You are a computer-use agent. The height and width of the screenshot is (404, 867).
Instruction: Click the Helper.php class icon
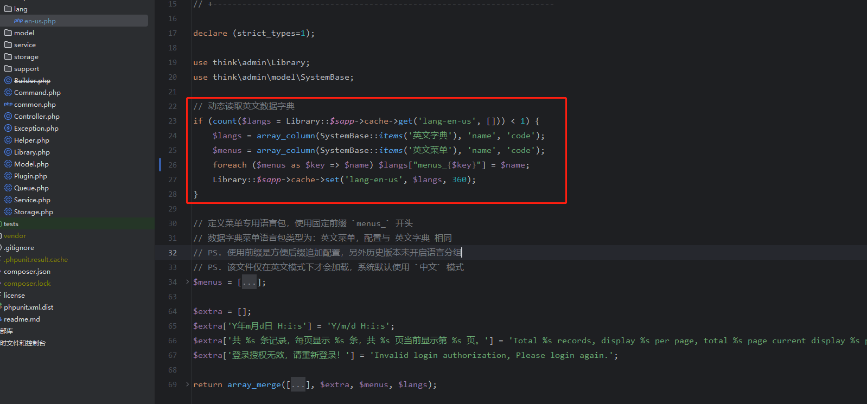(x=8, y=140)
